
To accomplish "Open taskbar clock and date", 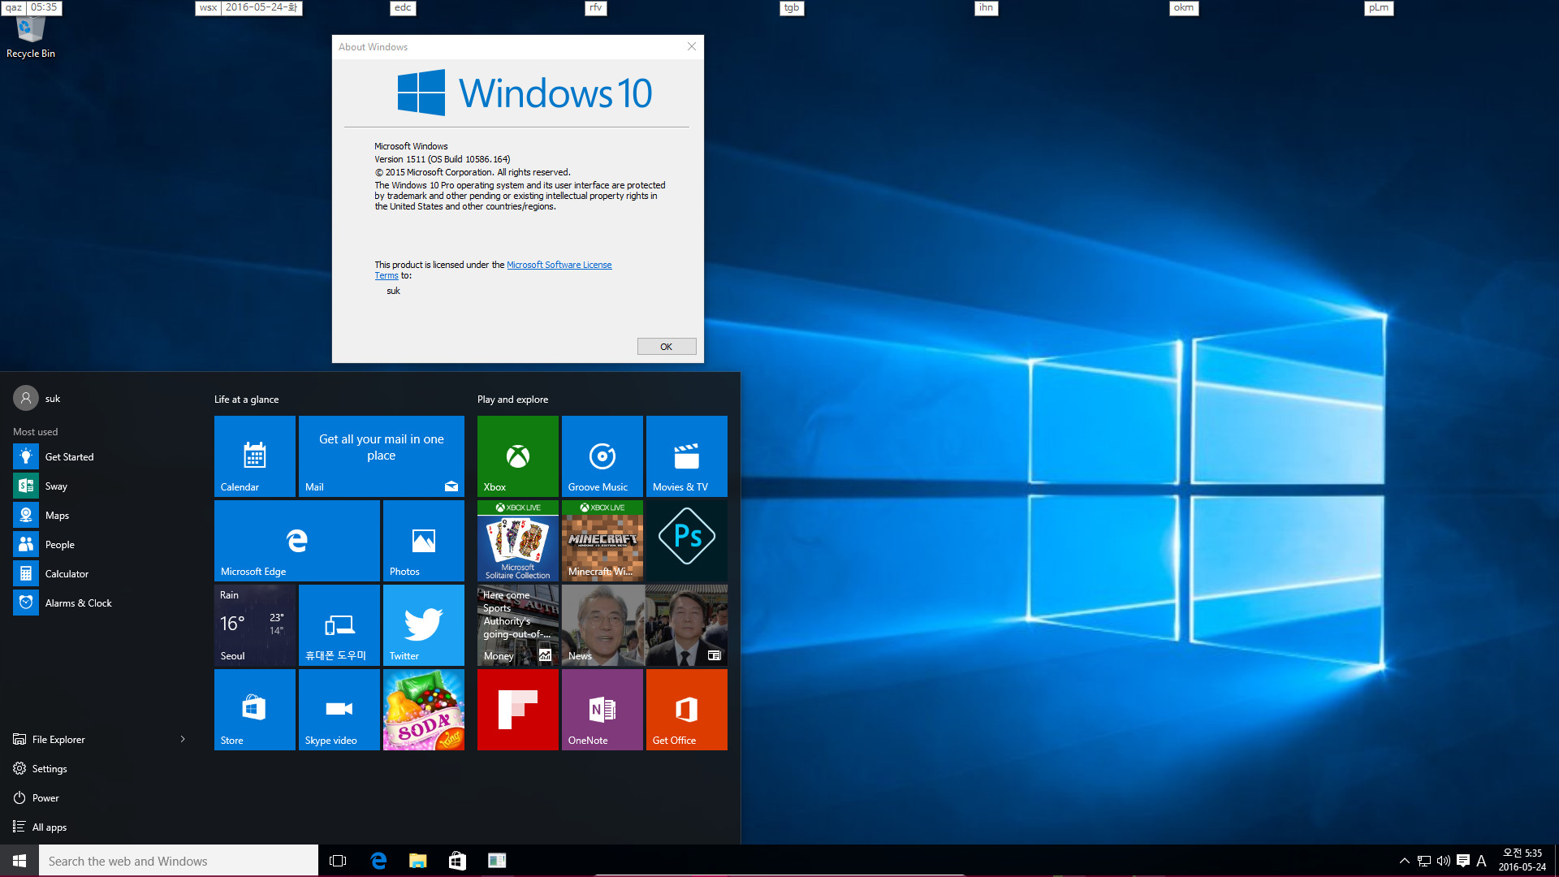I will point(1522,861).
